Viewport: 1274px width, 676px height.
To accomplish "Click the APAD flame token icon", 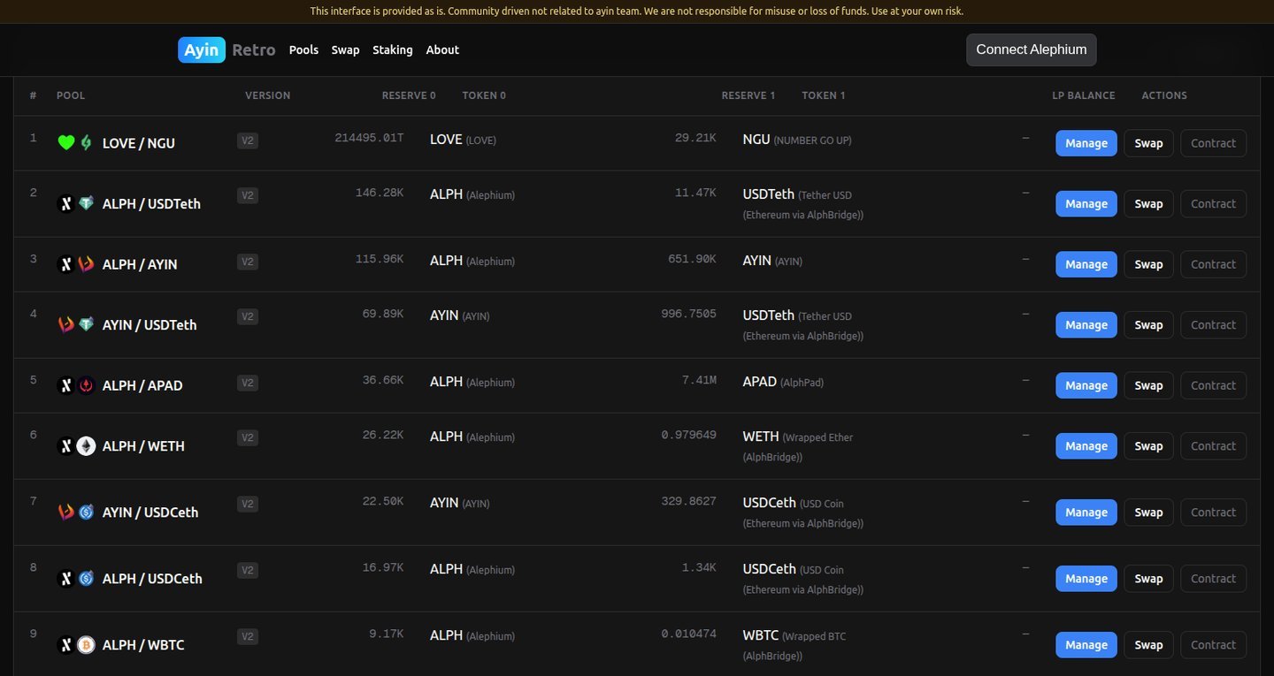I will (x=86, y=385).
